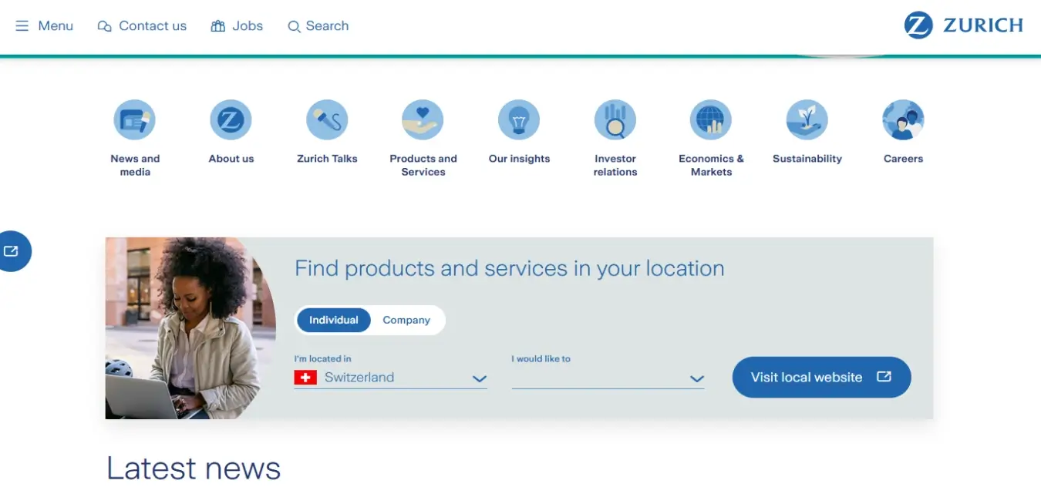
Task: Click the Switzerland flag icon
Action: tap(305, 378)
